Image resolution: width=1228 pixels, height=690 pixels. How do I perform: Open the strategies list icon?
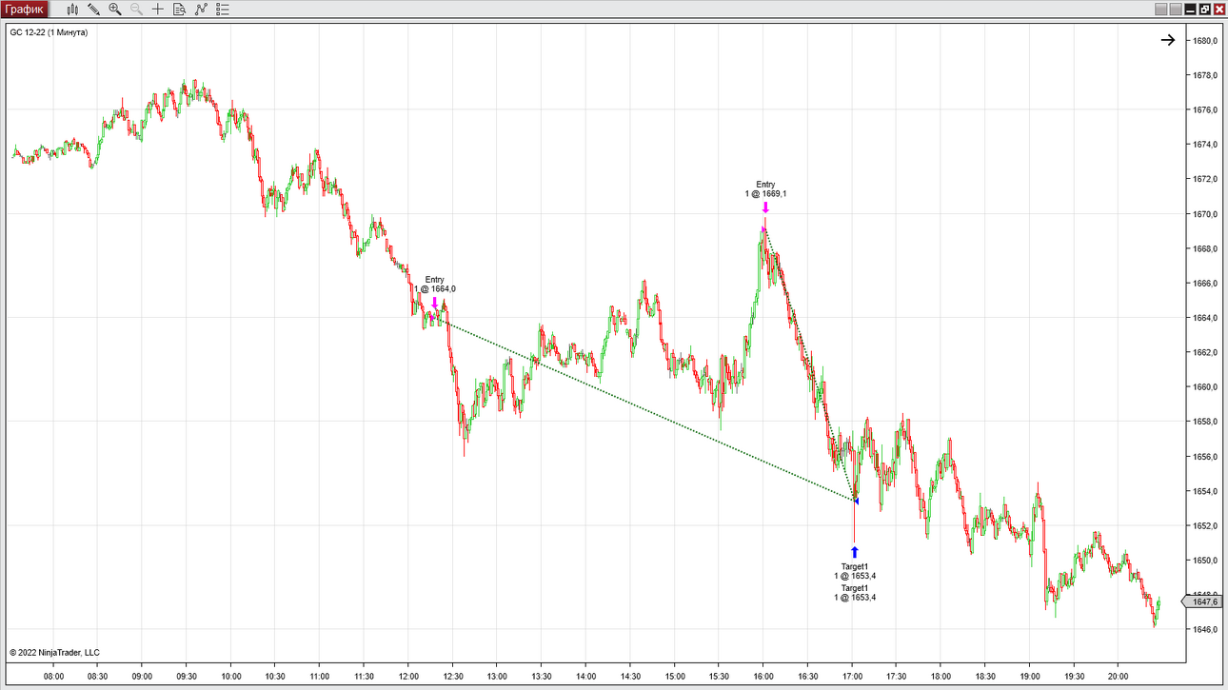click(x=223, y=10)
